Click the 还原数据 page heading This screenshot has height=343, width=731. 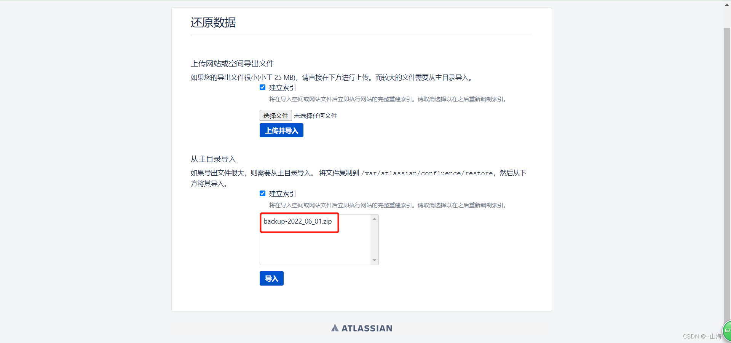tap(213, 22)
